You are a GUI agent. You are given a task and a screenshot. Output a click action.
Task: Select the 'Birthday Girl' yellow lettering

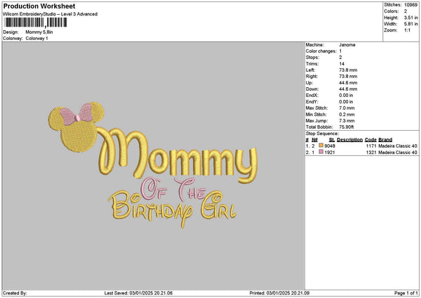(172, 209)
